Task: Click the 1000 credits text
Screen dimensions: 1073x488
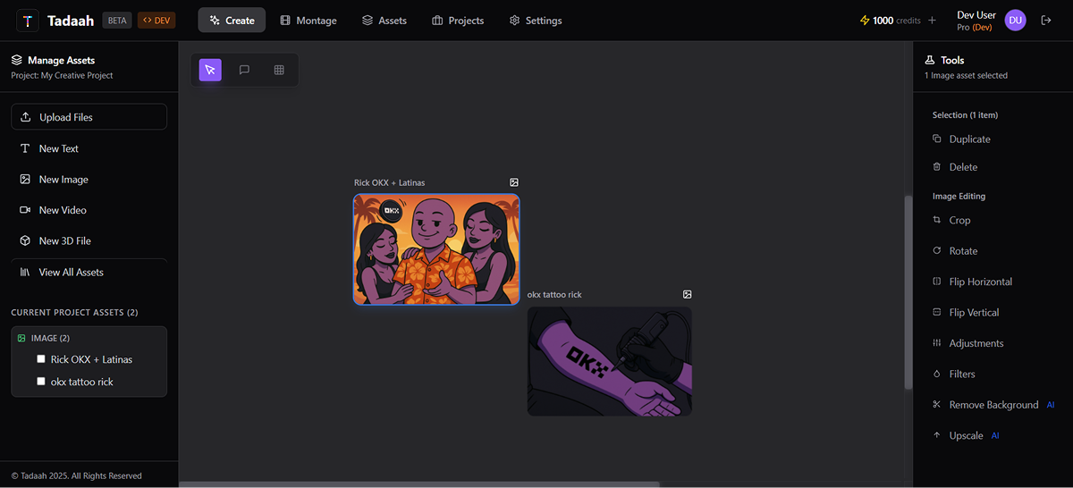Action: click(x=896, y=21)
